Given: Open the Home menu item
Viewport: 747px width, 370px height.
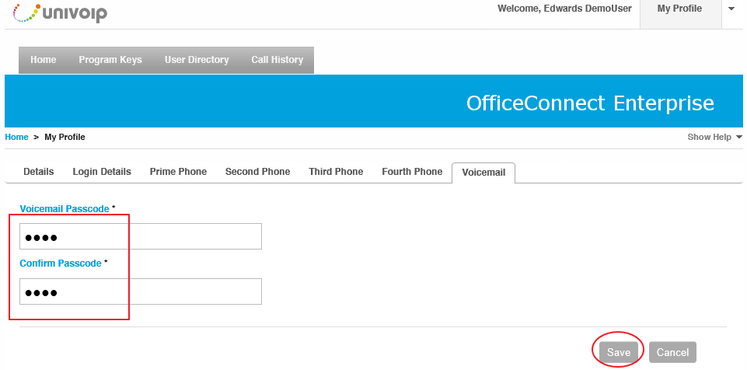Looking at the screenshot, I should pyautogui.click(x=44, y=60).
